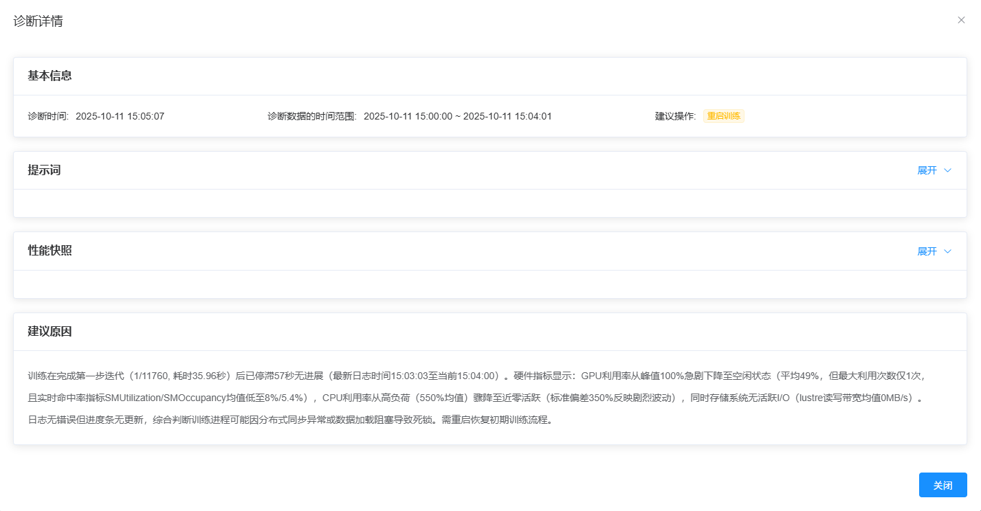Expand the 提示词 section via 展开 link

point(927,170)
